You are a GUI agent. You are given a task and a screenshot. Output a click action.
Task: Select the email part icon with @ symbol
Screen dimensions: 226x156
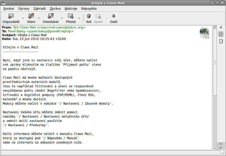(x=221, y=34)
